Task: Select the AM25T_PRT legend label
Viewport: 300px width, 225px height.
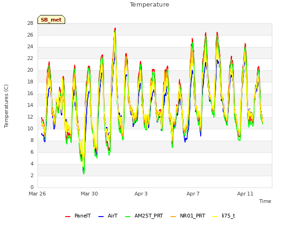Action: 149,216
